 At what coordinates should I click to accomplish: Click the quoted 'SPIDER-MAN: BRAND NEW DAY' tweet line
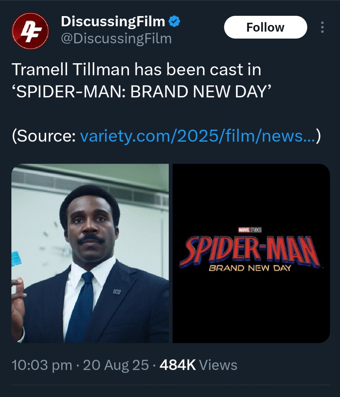(x=141, y=92)
